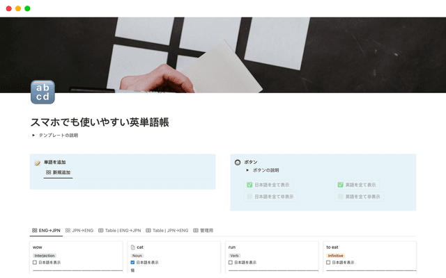Uncheck 日本語を表示 checkbox on cat card
Viewport: 446px width, 278px height.
point(132,263)
